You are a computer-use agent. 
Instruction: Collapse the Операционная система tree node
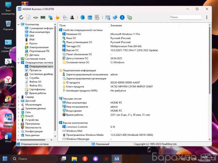pyautogui.click(x=18, y=62)
